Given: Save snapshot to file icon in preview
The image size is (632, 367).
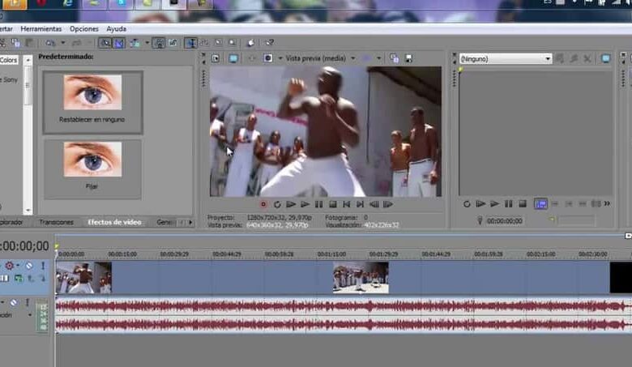Looking at the screenshot, I should 408,58.
